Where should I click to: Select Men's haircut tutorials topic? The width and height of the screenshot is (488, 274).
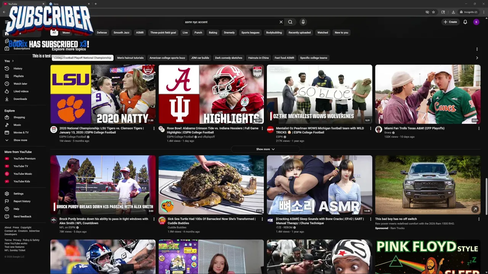tap(130, 58)
